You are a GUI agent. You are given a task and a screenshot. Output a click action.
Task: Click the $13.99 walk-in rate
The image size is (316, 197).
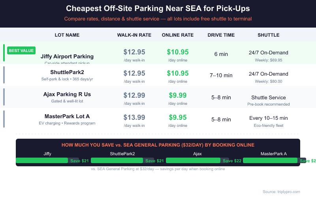134,117
